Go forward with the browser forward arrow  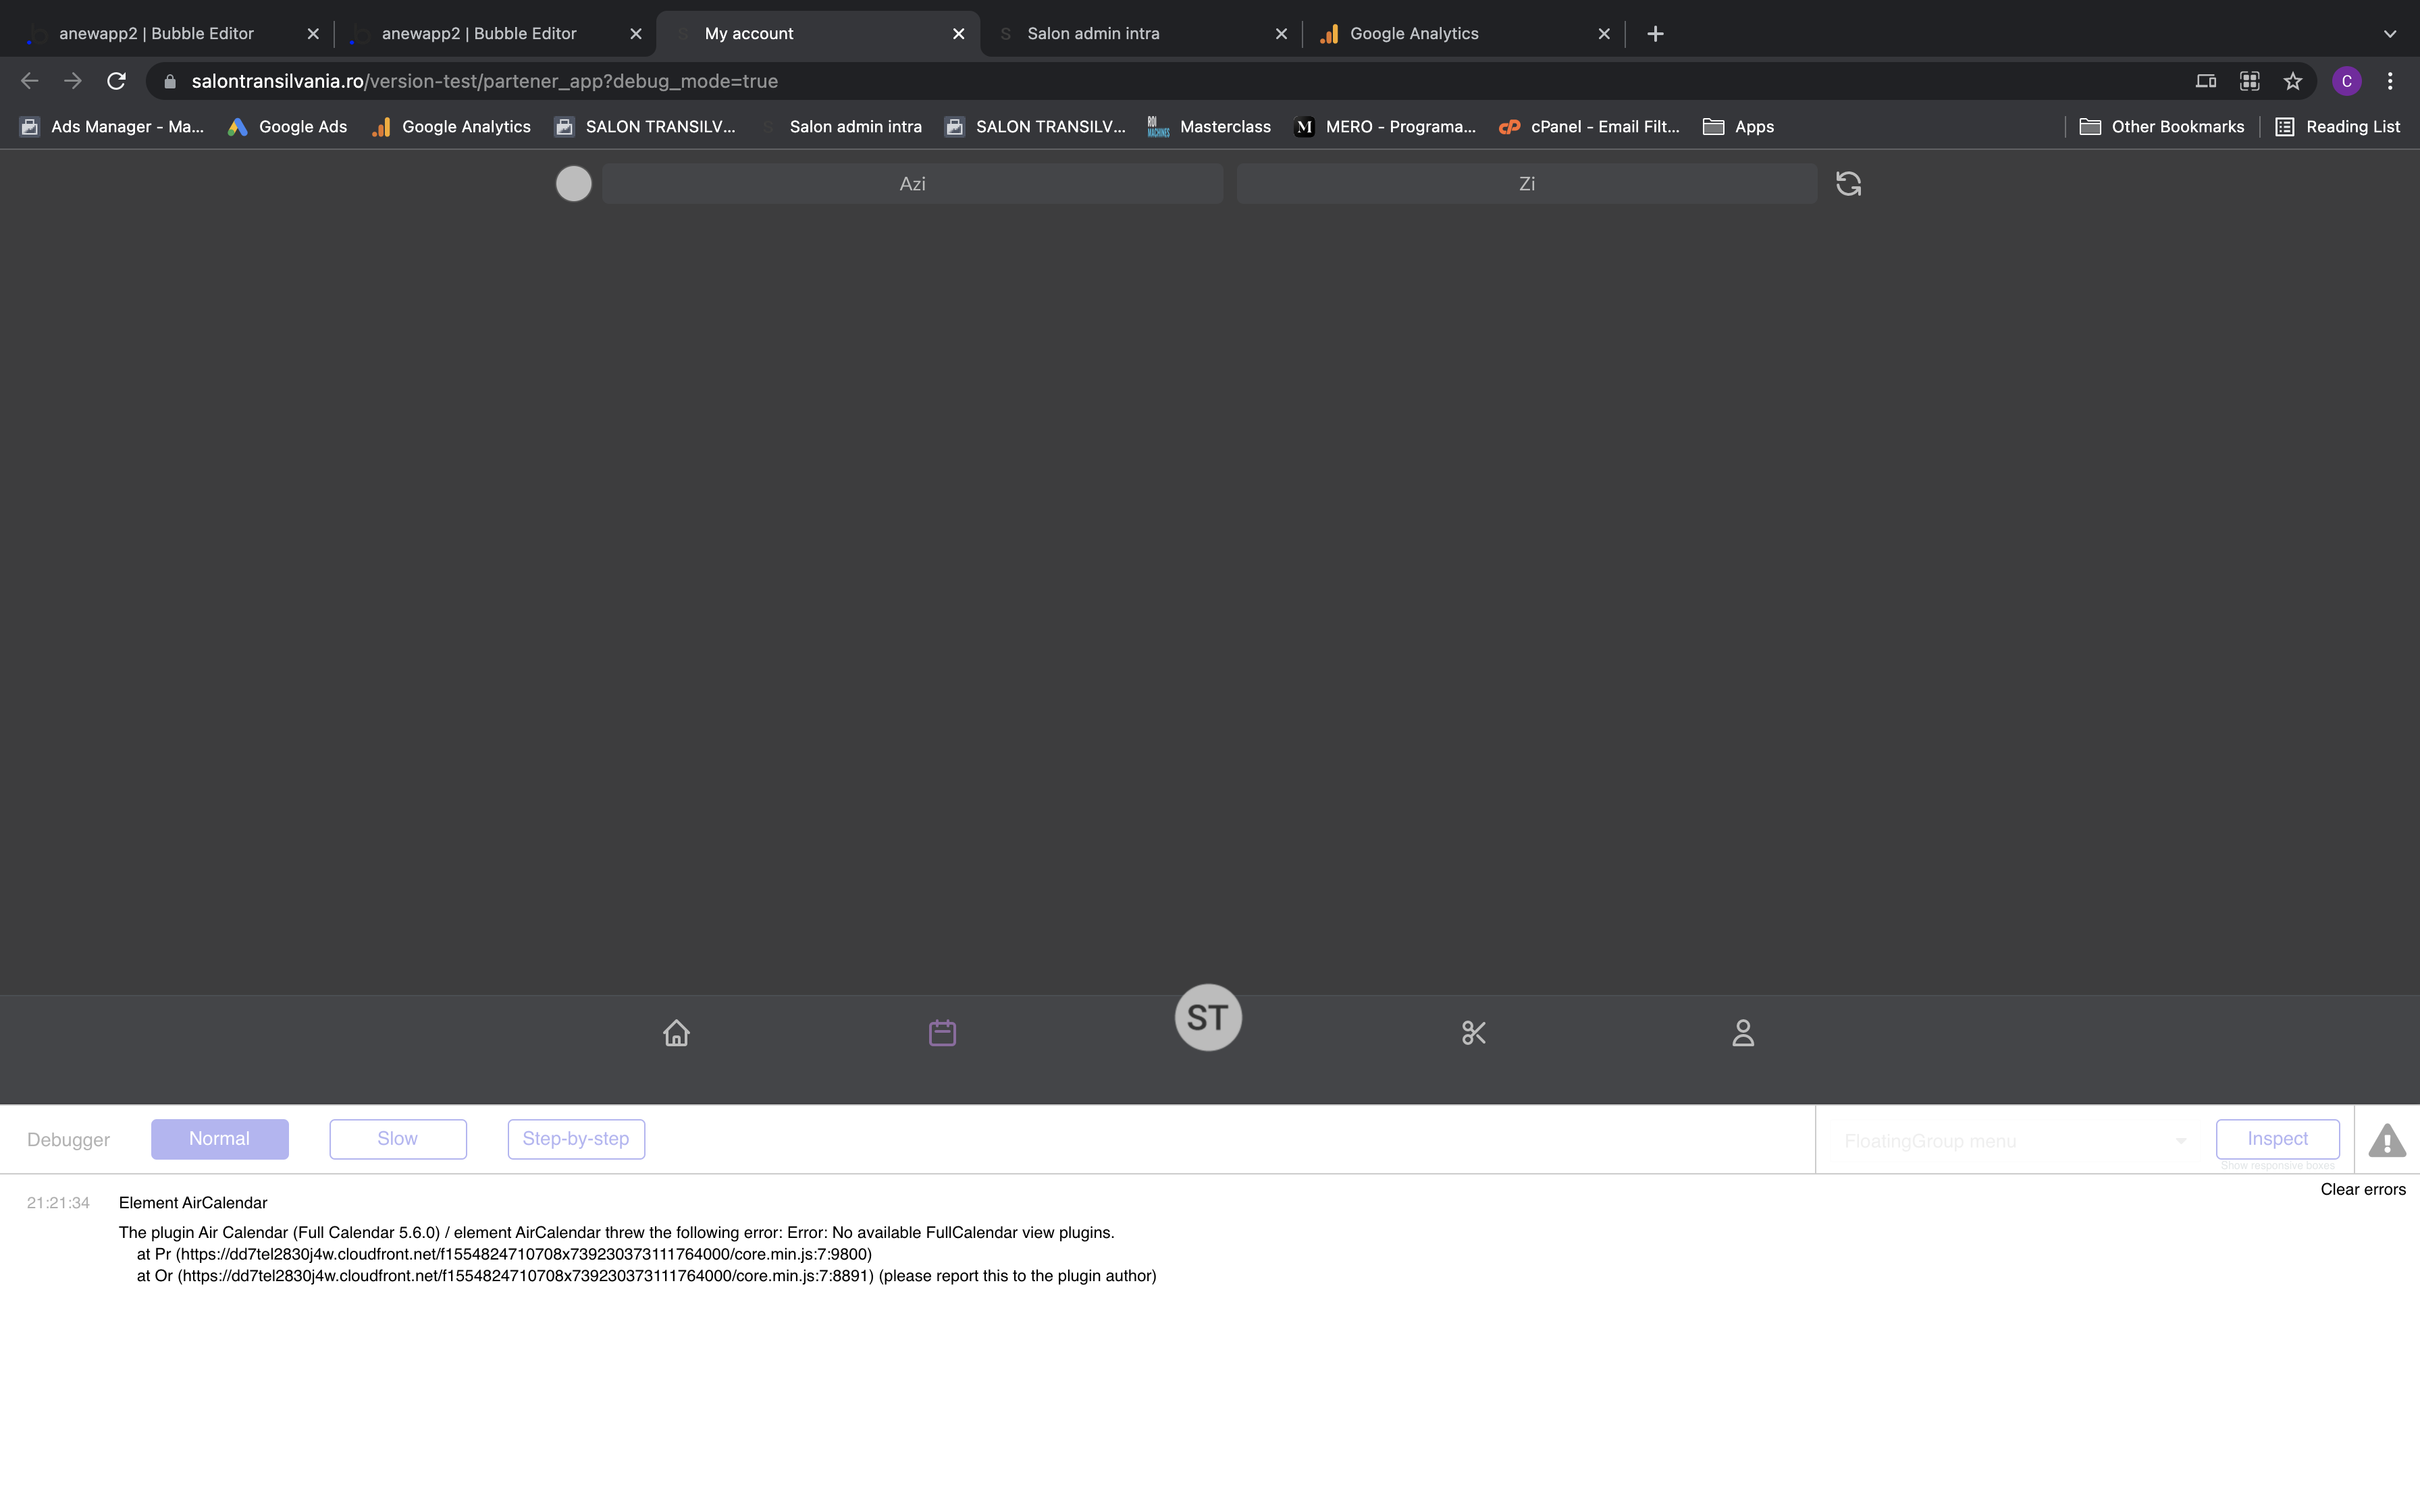coord(72,81)
